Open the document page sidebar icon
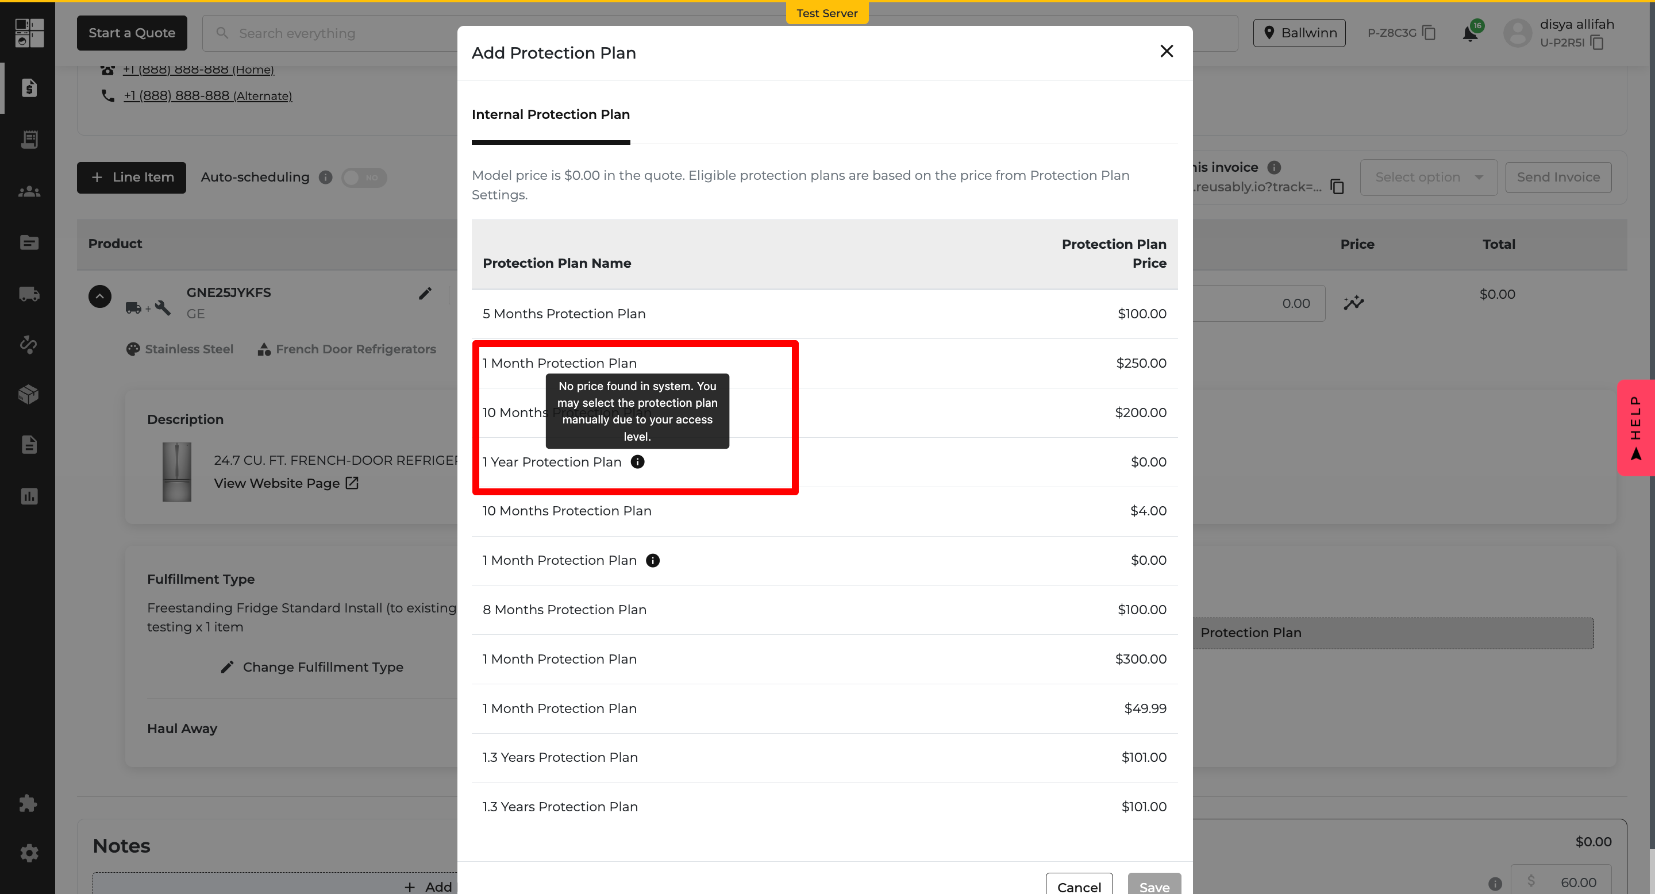1655x894 pixels. point(29,445)
